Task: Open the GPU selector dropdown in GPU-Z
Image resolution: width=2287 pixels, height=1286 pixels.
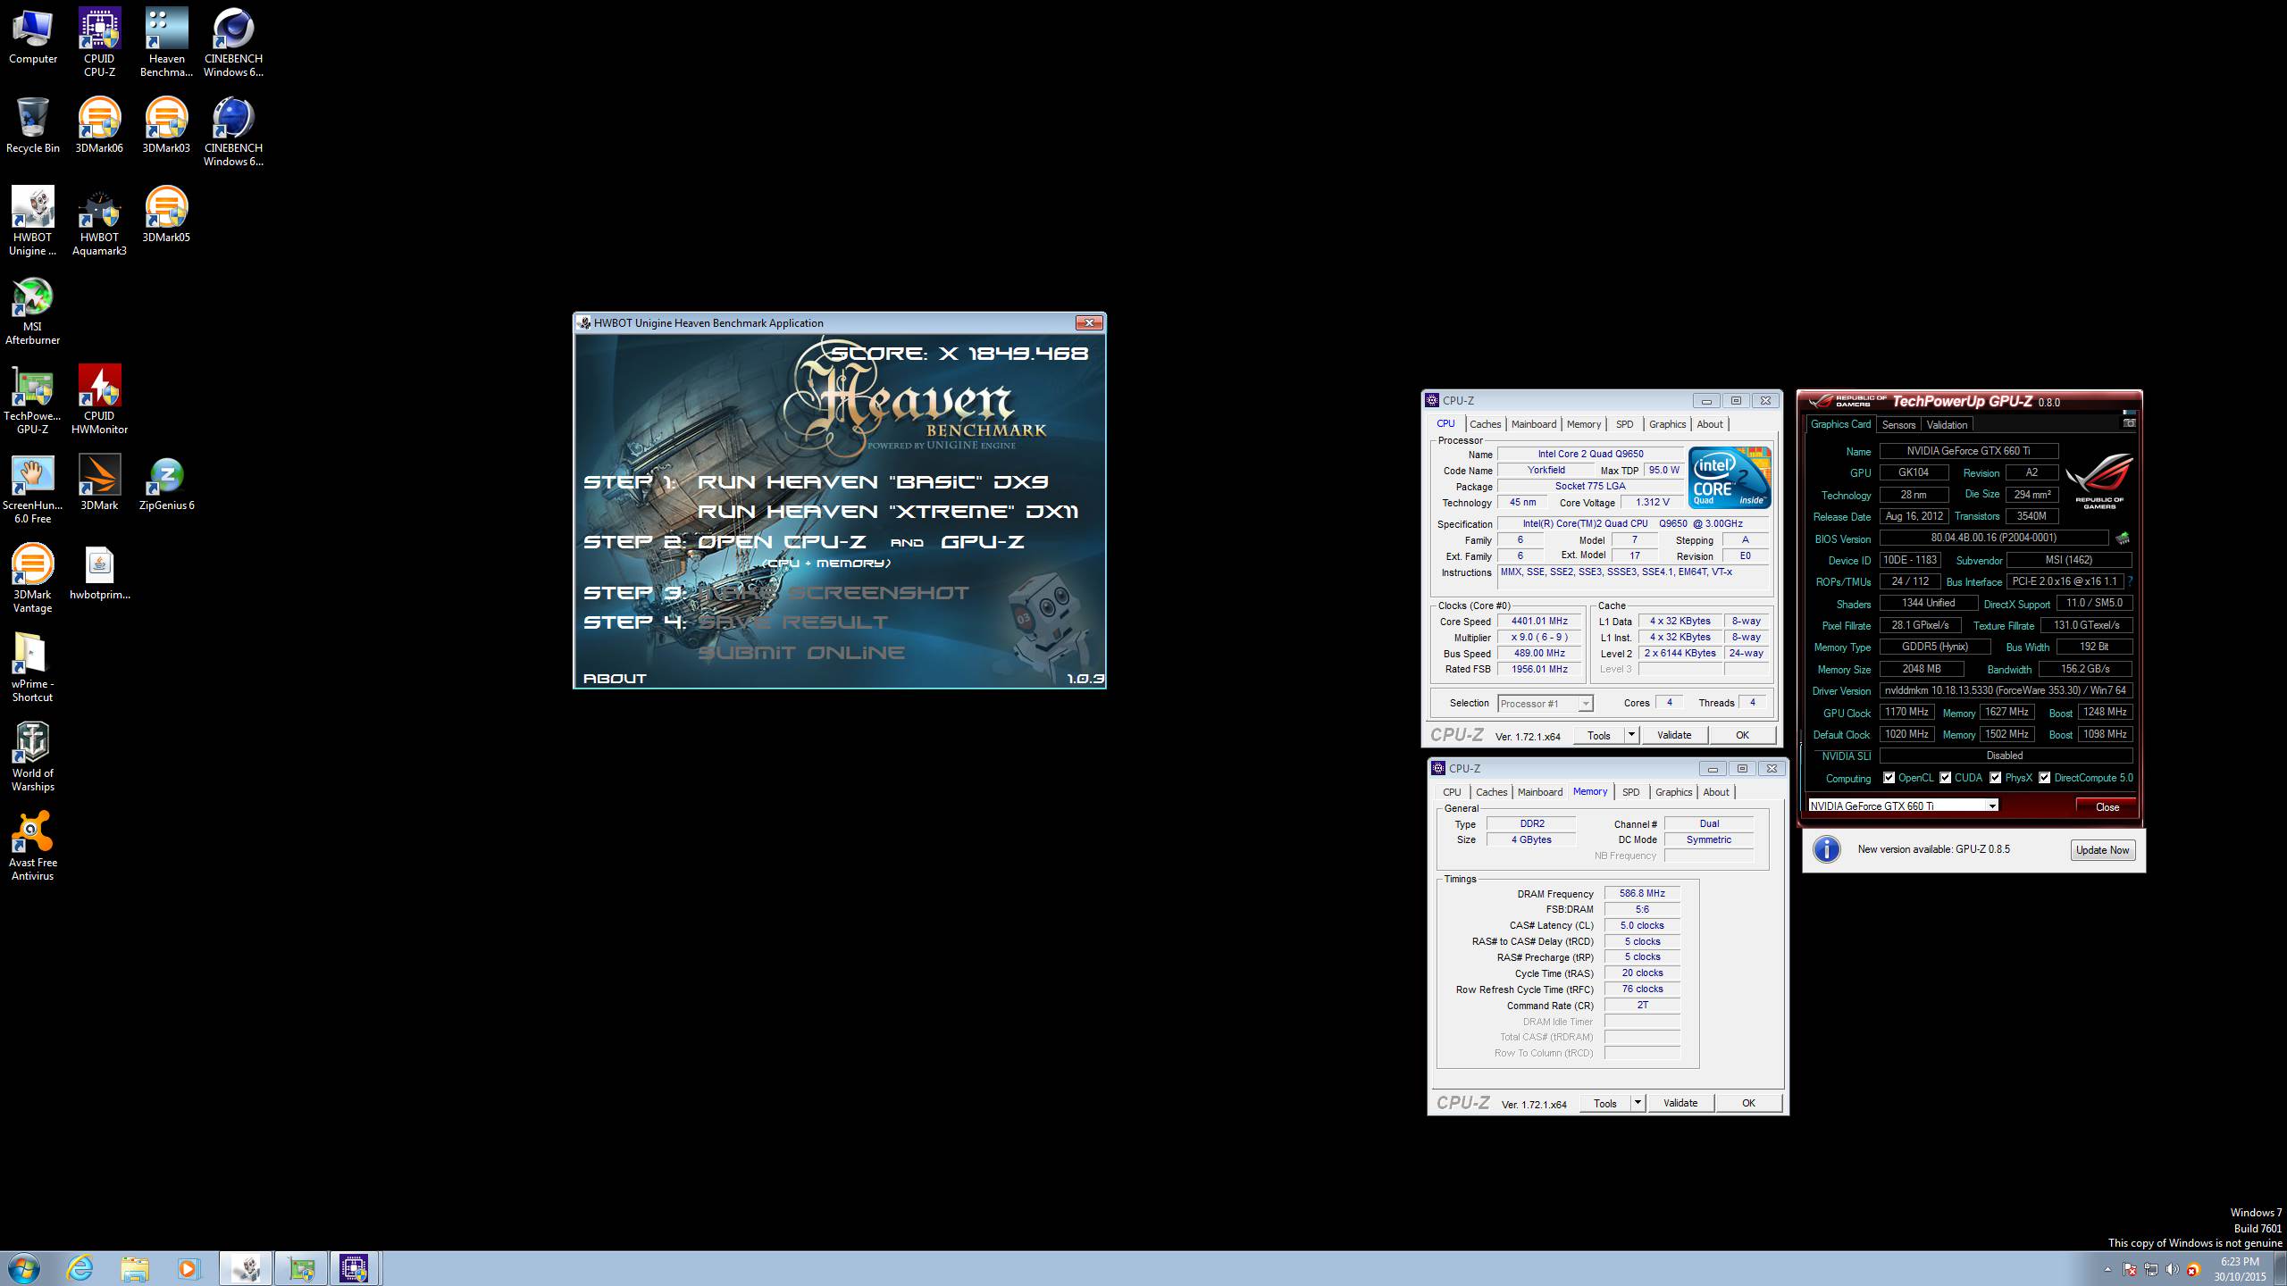Action: point(1903,806)
